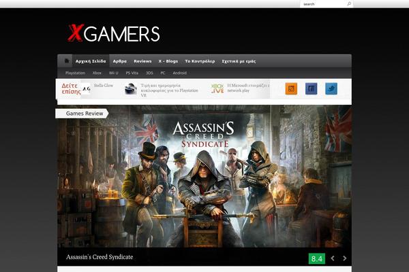Open the X - Blogs menu
Viewport: 409px width, 272px height.
coord(168,61)
